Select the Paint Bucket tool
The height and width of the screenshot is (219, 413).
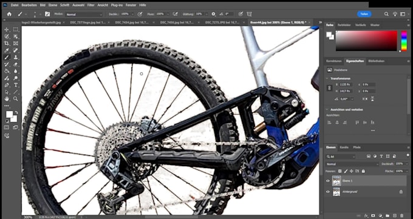[7, 71]
